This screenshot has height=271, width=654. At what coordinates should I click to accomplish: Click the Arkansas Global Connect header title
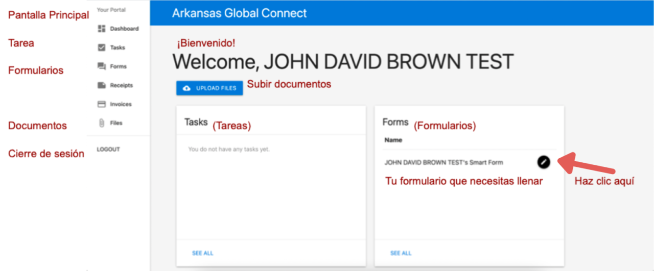[x=240, y=13]
